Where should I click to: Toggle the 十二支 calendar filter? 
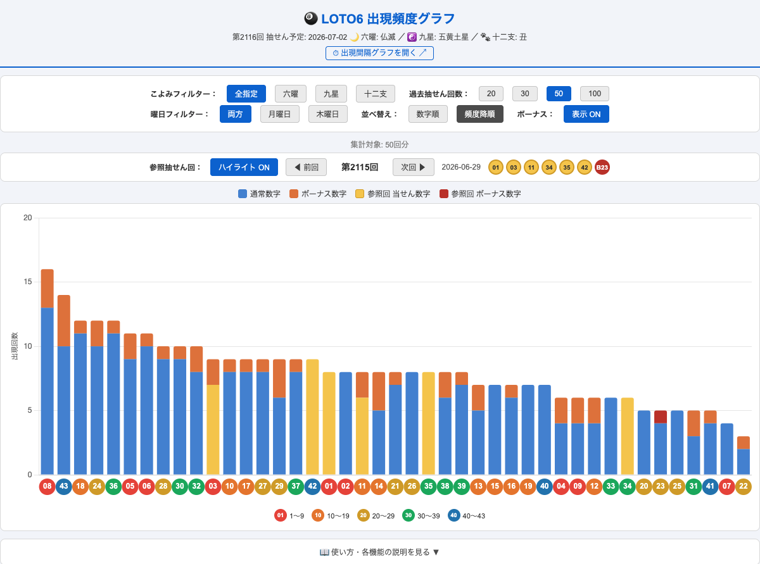click(x=376, y=94)
